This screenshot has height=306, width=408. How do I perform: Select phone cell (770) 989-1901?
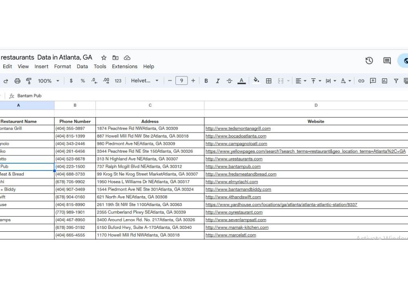[75, 212]
